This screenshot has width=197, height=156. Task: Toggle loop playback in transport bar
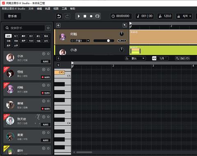pyautogui.click(x=97, y=16)
